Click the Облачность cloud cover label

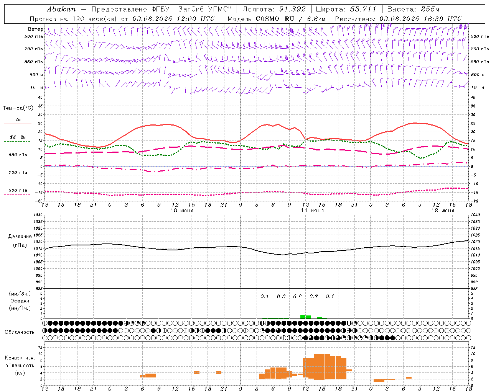20,332
